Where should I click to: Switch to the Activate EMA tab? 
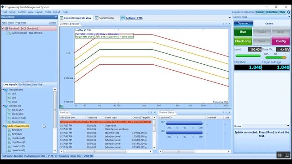point(132,18)
